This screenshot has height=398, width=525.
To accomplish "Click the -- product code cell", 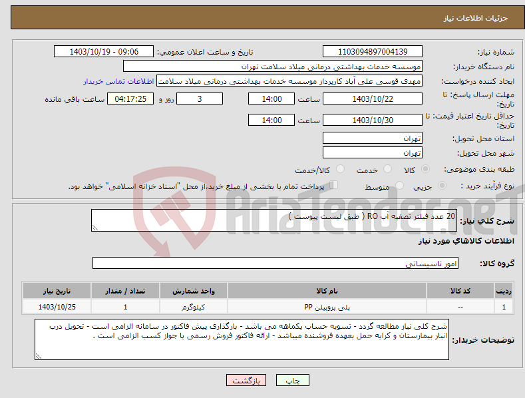I will (x=460, y=307).
